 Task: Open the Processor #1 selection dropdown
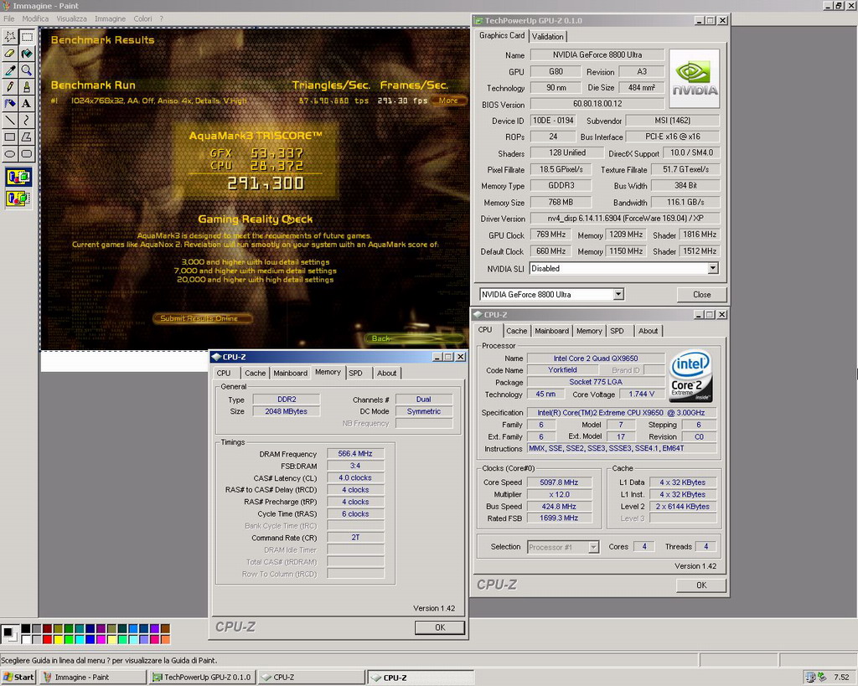(593, 547)
